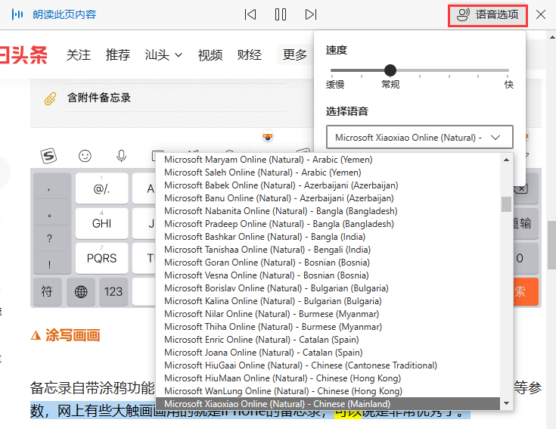
Task: Click the 符 symbols key
Action: [x=47, y=292]
